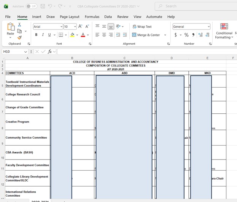The width and height of the screenshot is (237, 202).
Task: Click the Save icon in title bar
Action: coord(43,6)
